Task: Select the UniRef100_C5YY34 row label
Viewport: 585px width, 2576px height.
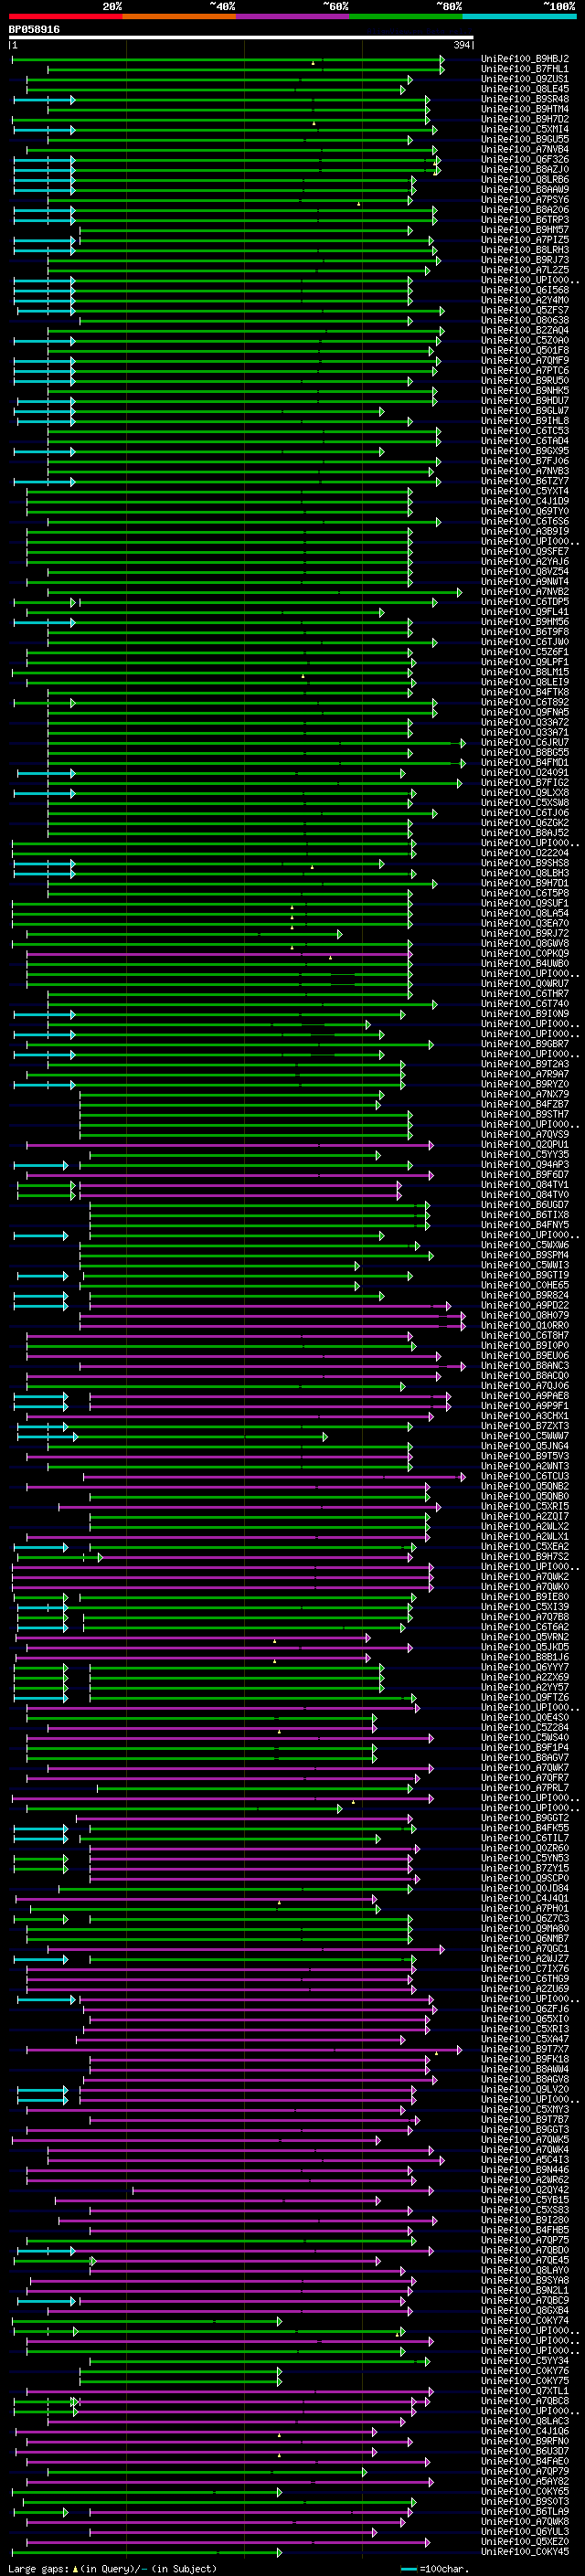Action: tap(525, 2361)
